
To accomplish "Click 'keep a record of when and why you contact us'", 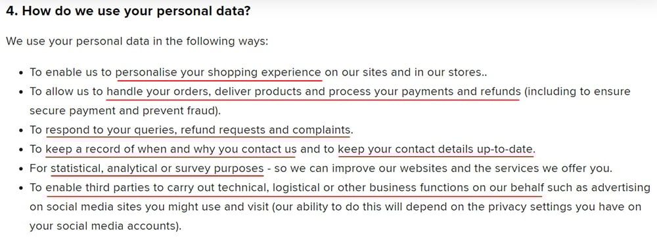I will coord(171,150).
